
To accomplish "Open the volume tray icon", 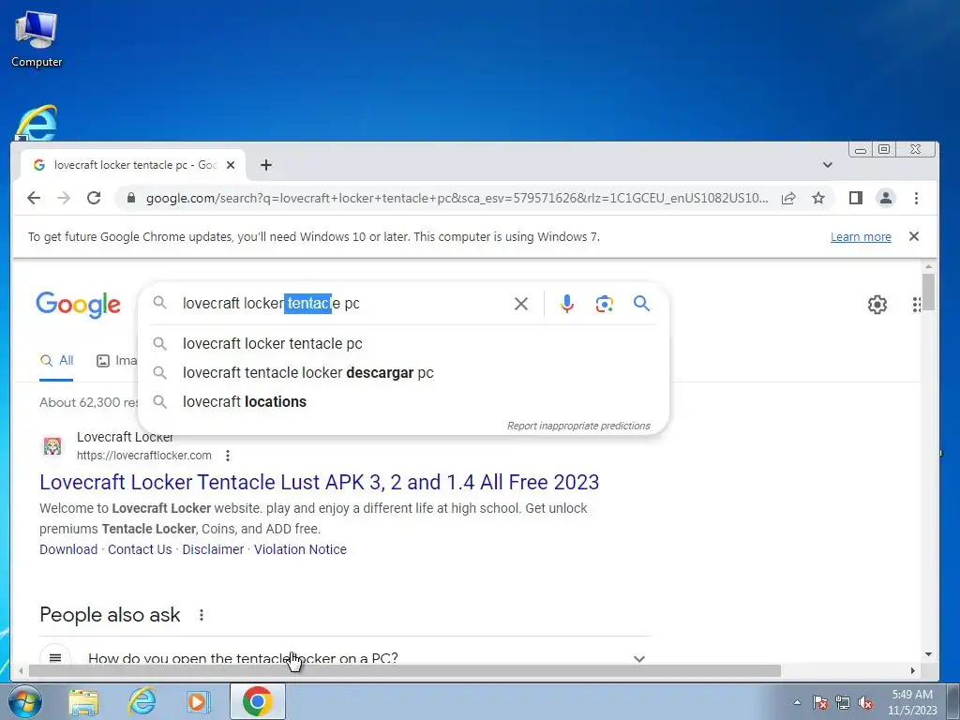I will [x=865, y=702].
